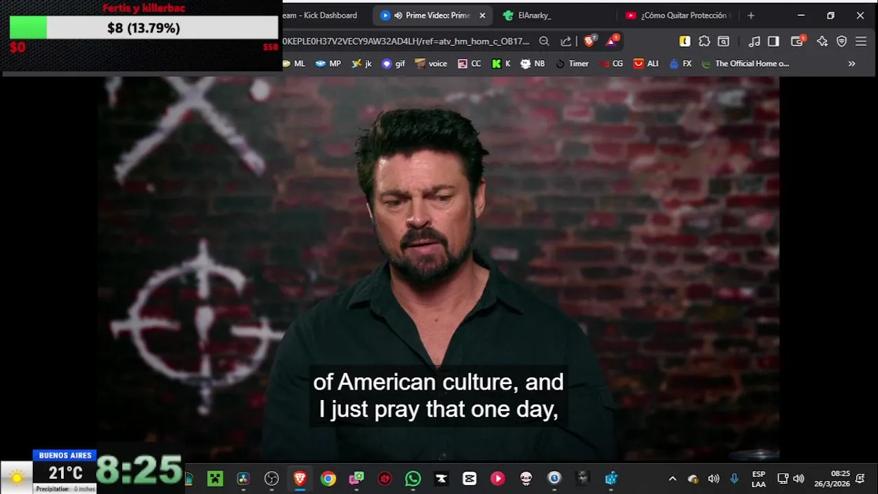Open the FX bookmark
Viewport: 878px width, 494px height.
680,64
